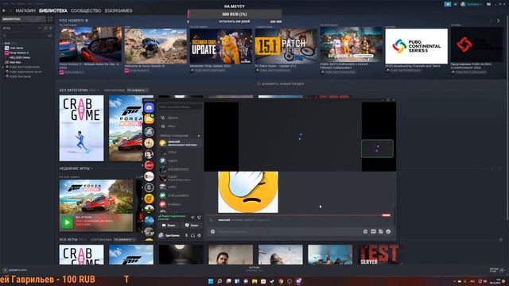Open Steam friends and chat button

coord(496,270)
